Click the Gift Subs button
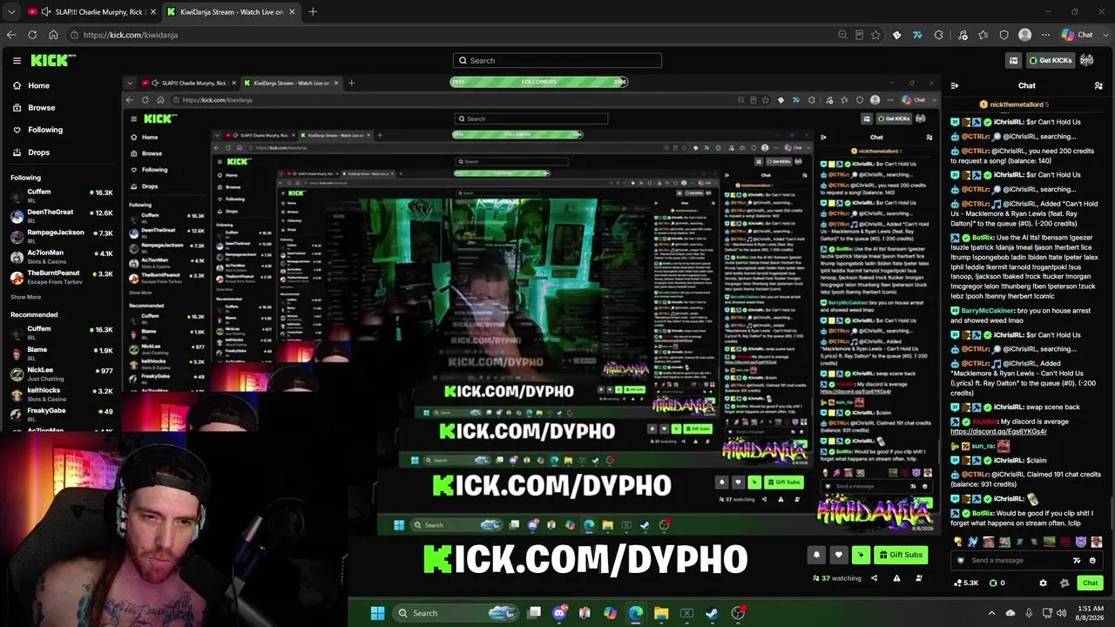Screen dimensions: 1115x627 pyautogui.click(x=900, y=555)
